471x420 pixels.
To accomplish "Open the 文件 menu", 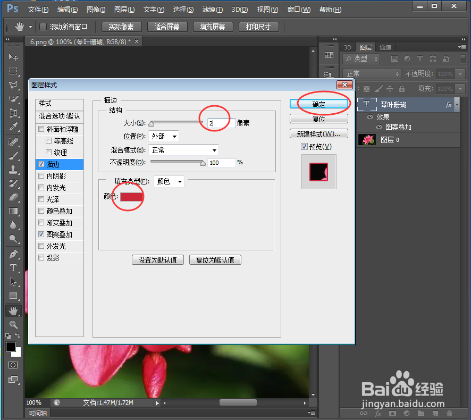I will click(38, 10).
